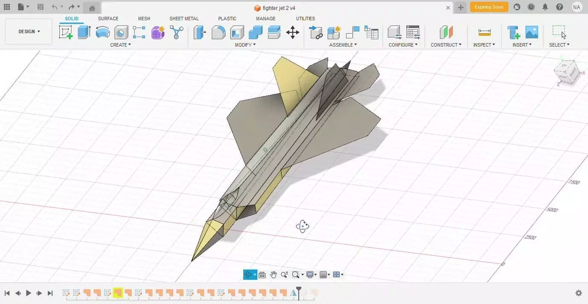Select the Revolve tool icon
Viewport: 588px width, 304px height.
point(103,32)
